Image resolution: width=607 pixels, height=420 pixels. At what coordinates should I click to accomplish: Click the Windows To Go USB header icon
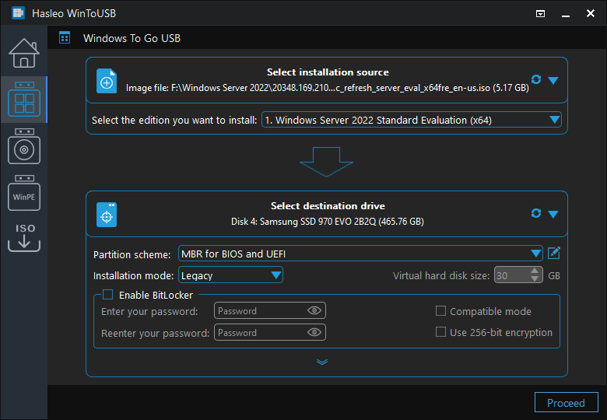[x=65, y=38]
